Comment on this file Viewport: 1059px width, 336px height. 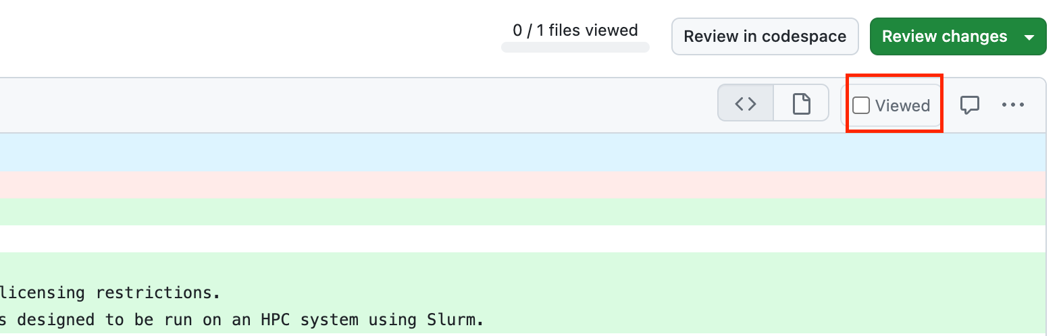point(970,105)
